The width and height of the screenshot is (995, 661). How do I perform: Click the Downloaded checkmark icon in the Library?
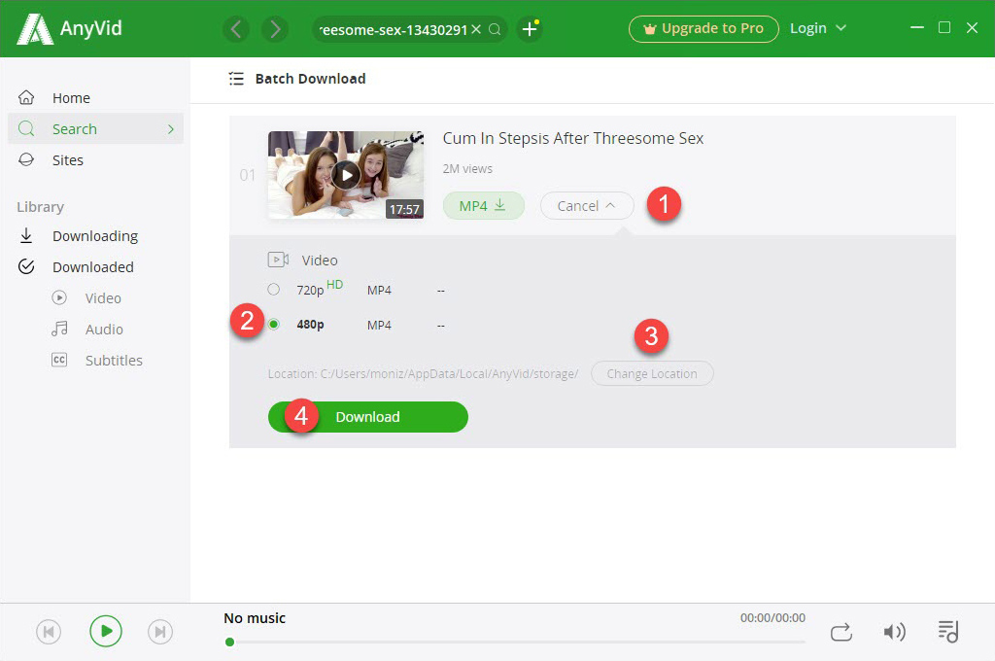tap(26, 266)
